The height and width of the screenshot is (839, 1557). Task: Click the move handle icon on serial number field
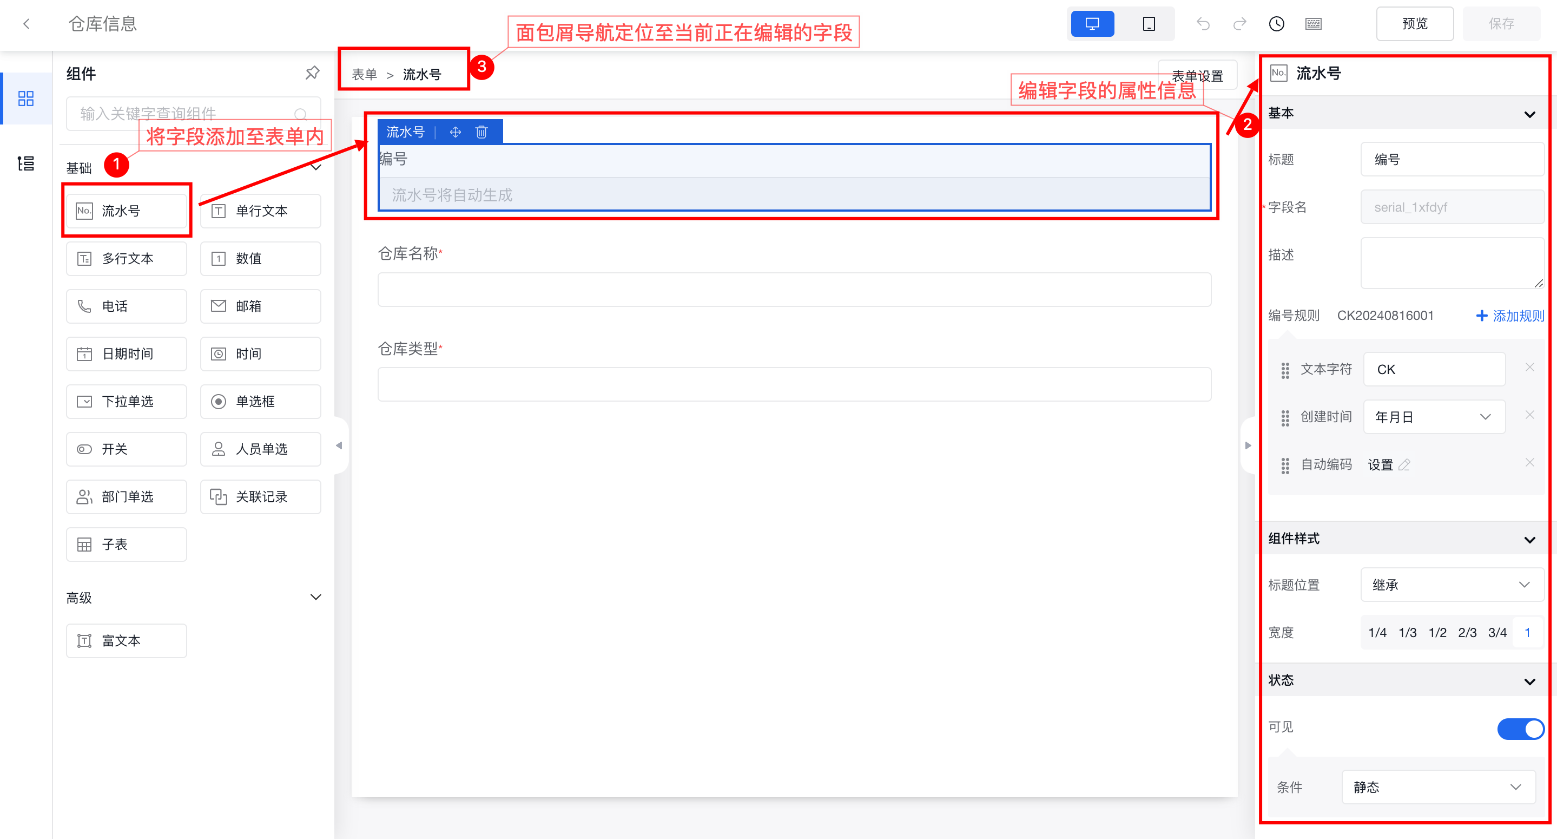coord(455,132)
